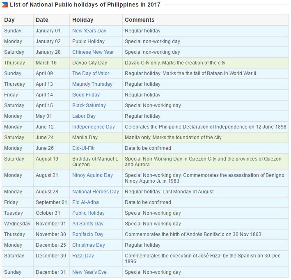Open the New Years Day link
Screen dimensions: 291x280
pos(89,31)
